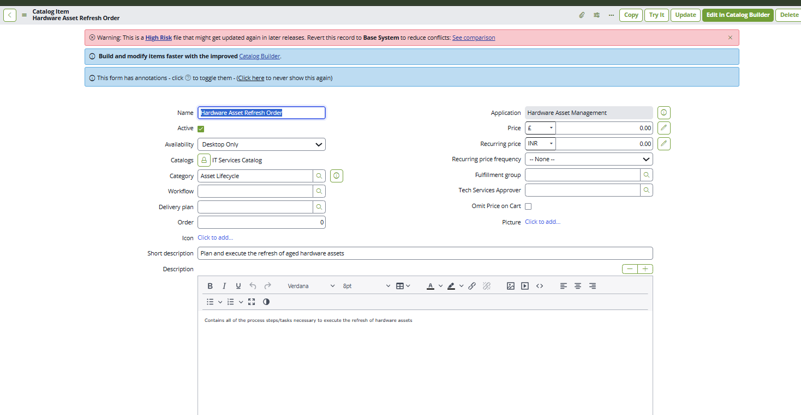The height and width of the screenshot is (415, 801).
Task: Click the Short description text field
Action: [x=425, y=253]
